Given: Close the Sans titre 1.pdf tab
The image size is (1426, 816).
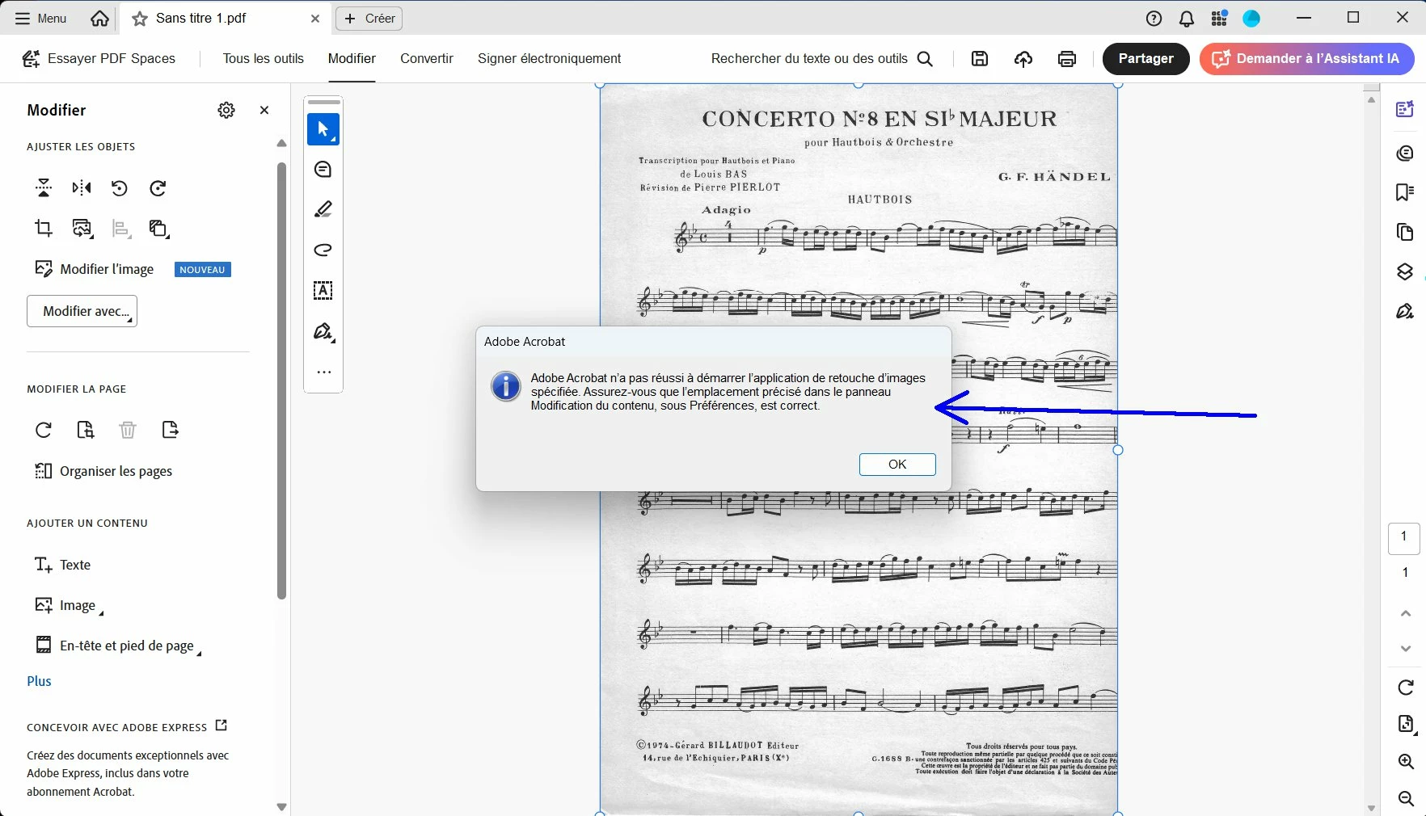Looking at the screenshot, I should (315, 19).
